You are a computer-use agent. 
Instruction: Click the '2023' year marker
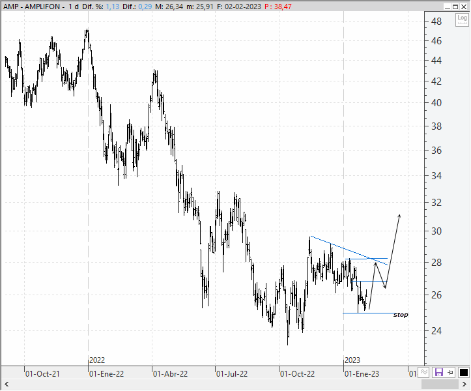click(x=352, y=360)
